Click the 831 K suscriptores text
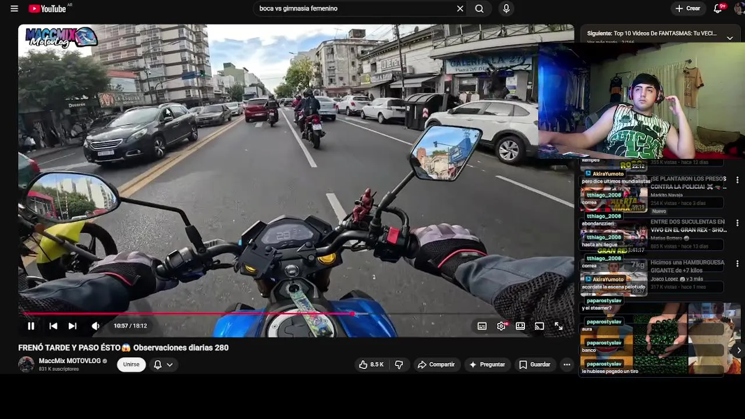The image size is (745, 419). pos(59,369)
